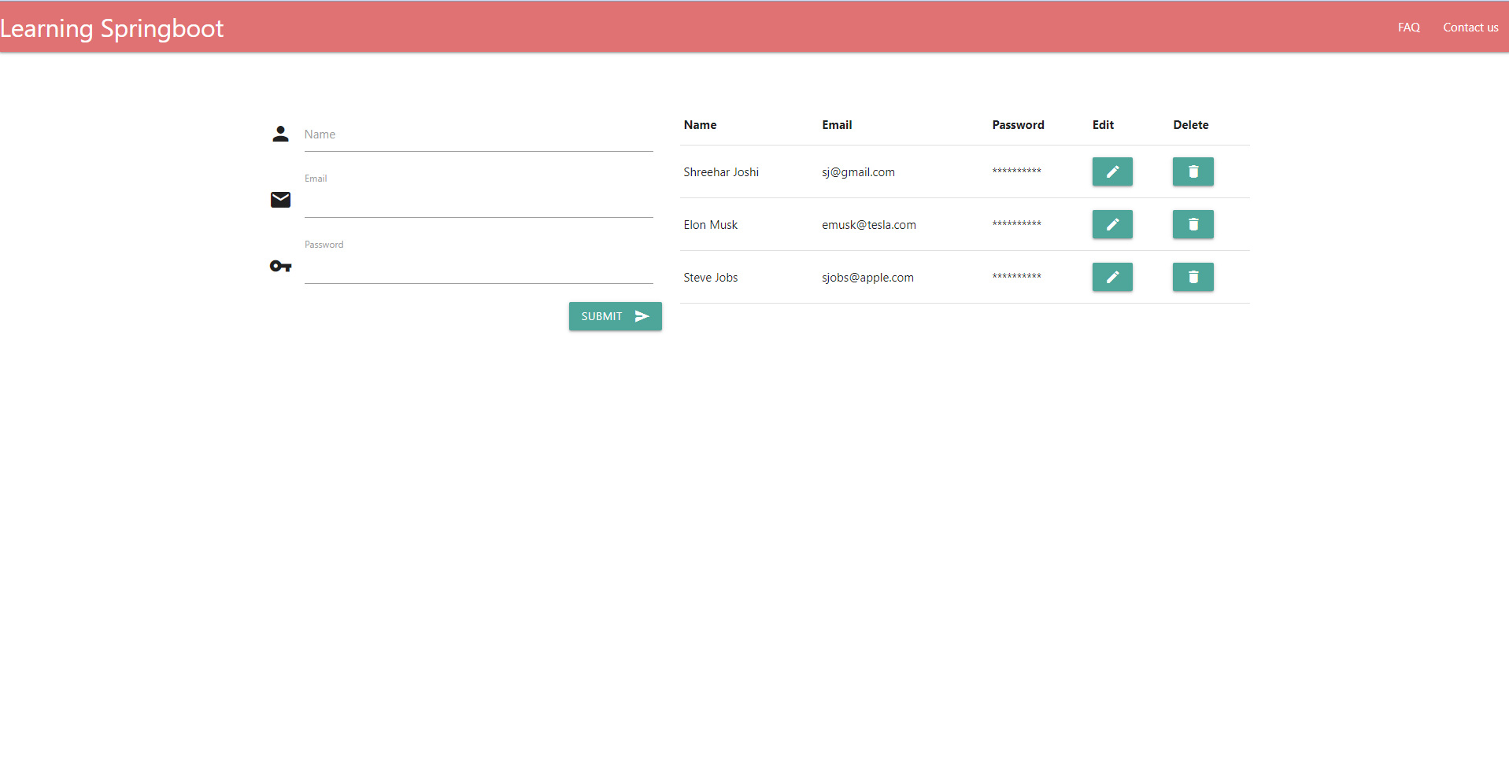Click the person icon beside the Name field
This screenshot has height=759, width=1509.
pos(280,134)
